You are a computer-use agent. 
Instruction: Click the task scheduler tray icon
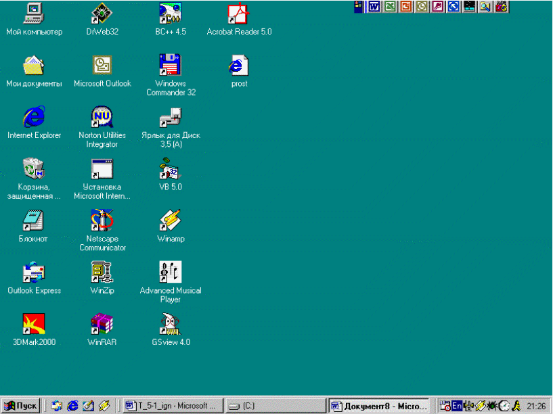pos(445,406)
